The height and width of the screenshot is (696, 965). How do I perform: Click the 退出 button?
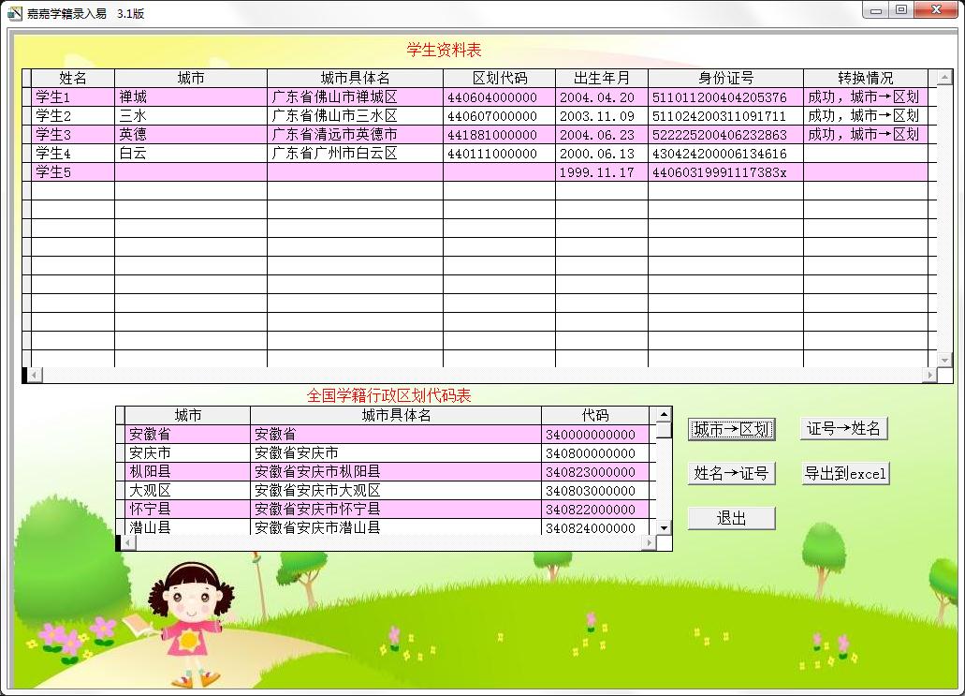[731, 519]
